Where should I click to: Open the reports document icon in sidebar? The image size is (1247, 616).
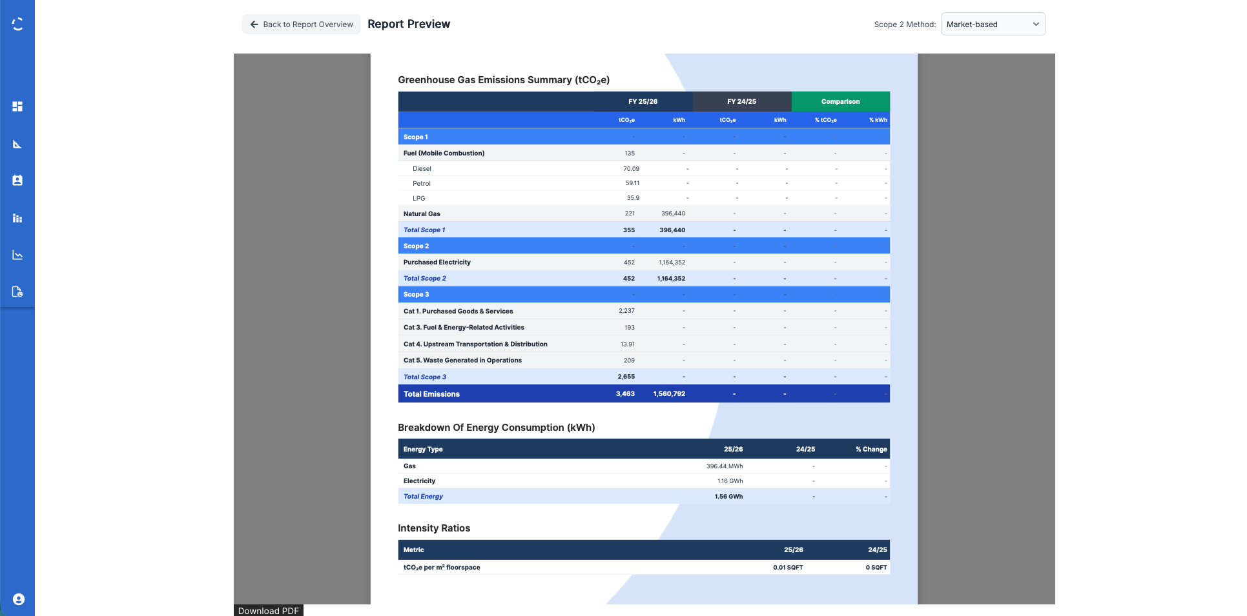[17, 292]
